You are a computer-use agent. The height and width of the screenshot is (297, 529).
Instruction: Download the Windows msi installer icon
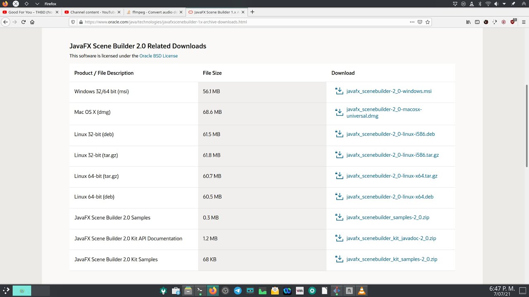[x=339, y=91]
